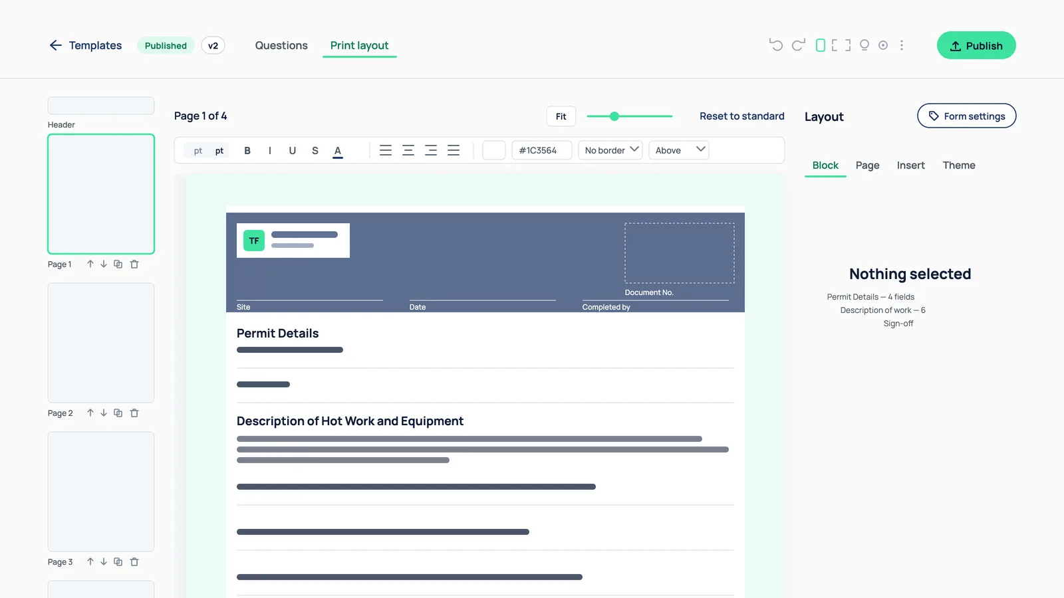Click the Publish button
Viewport: 1064px width, 598px height.
pyautogui.click(x=976, y=45)
